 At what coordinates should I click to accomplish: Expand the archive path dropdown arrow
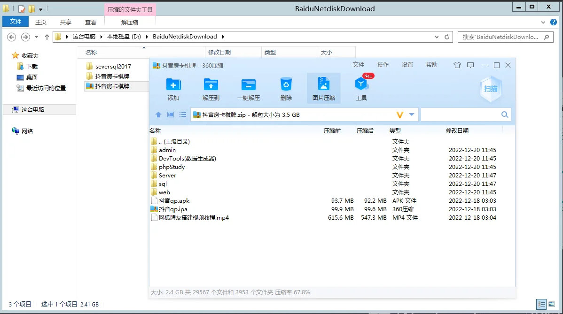click(x=412, y=115)
